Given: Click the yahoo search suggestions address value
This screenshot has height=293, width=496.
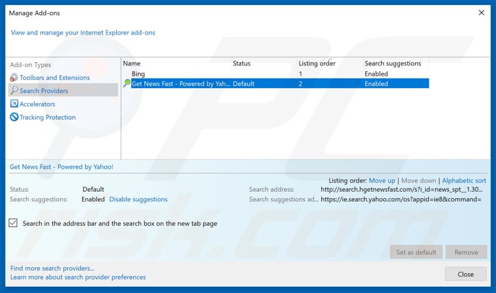Looking at the screenshot, I should click(x=401, y=199).
